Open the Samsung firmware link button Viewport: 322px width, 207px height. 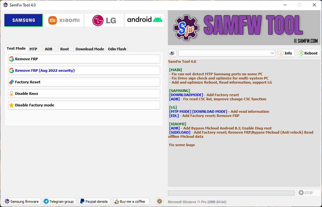pos(22,202)
